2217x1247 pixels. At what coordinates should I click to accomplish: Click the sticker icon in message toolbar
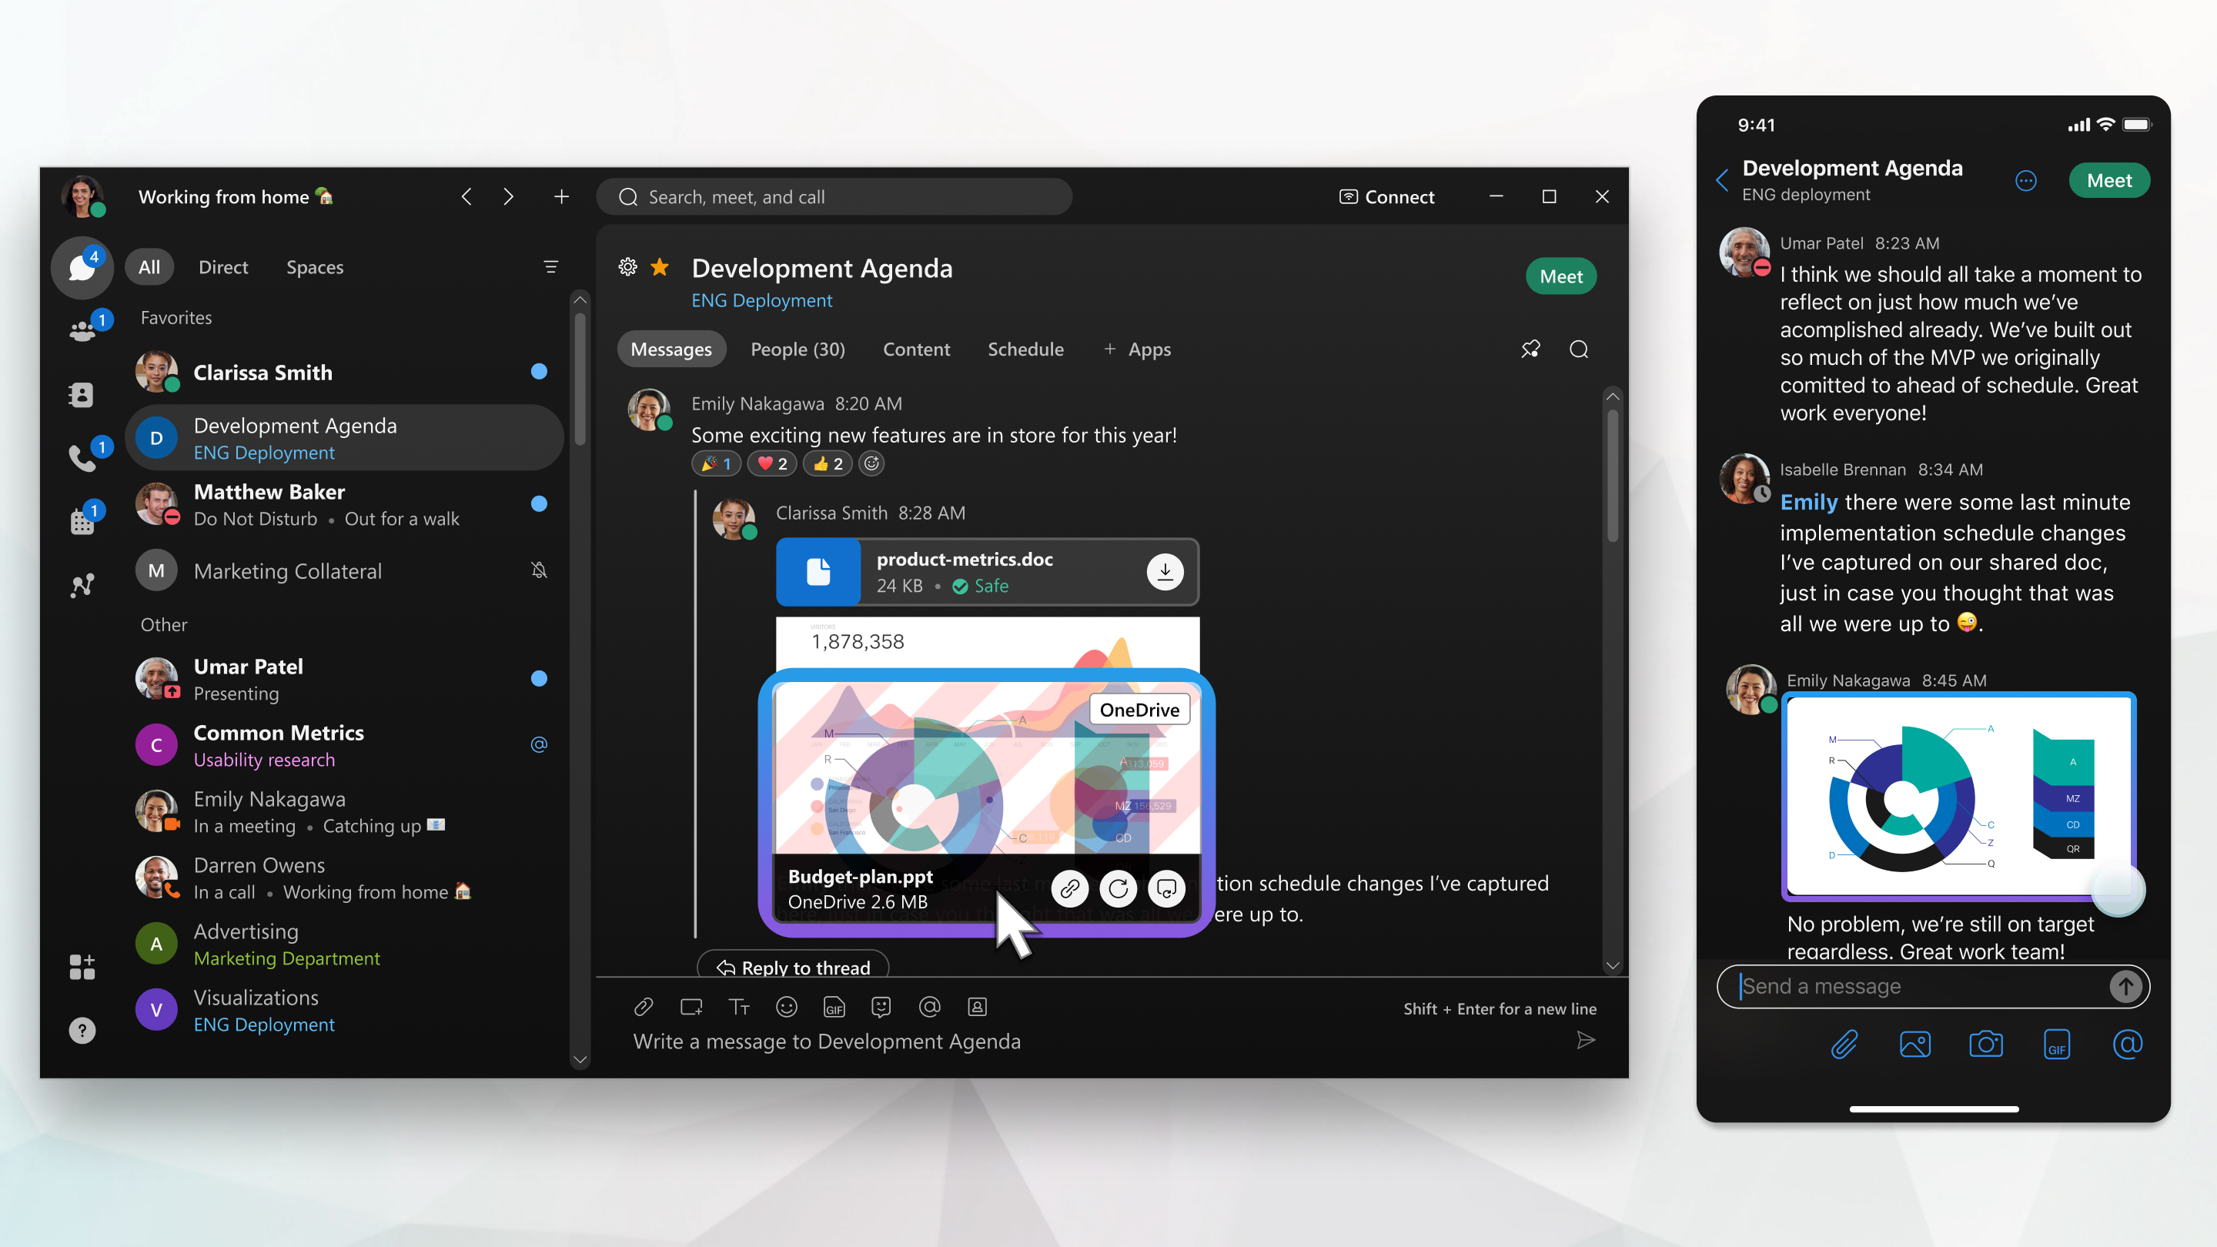[x=881, y=1006]
